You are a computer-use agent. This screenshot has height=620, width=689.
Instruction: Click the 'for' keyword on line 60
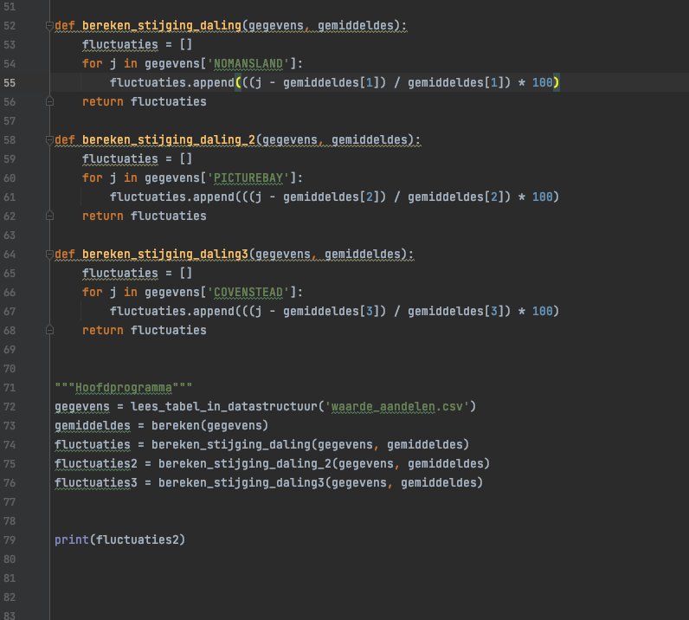point(93,178)
